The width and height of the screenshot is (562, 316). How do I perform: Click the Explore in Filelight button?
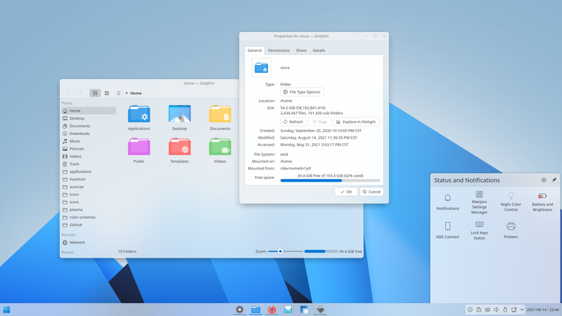356,122
